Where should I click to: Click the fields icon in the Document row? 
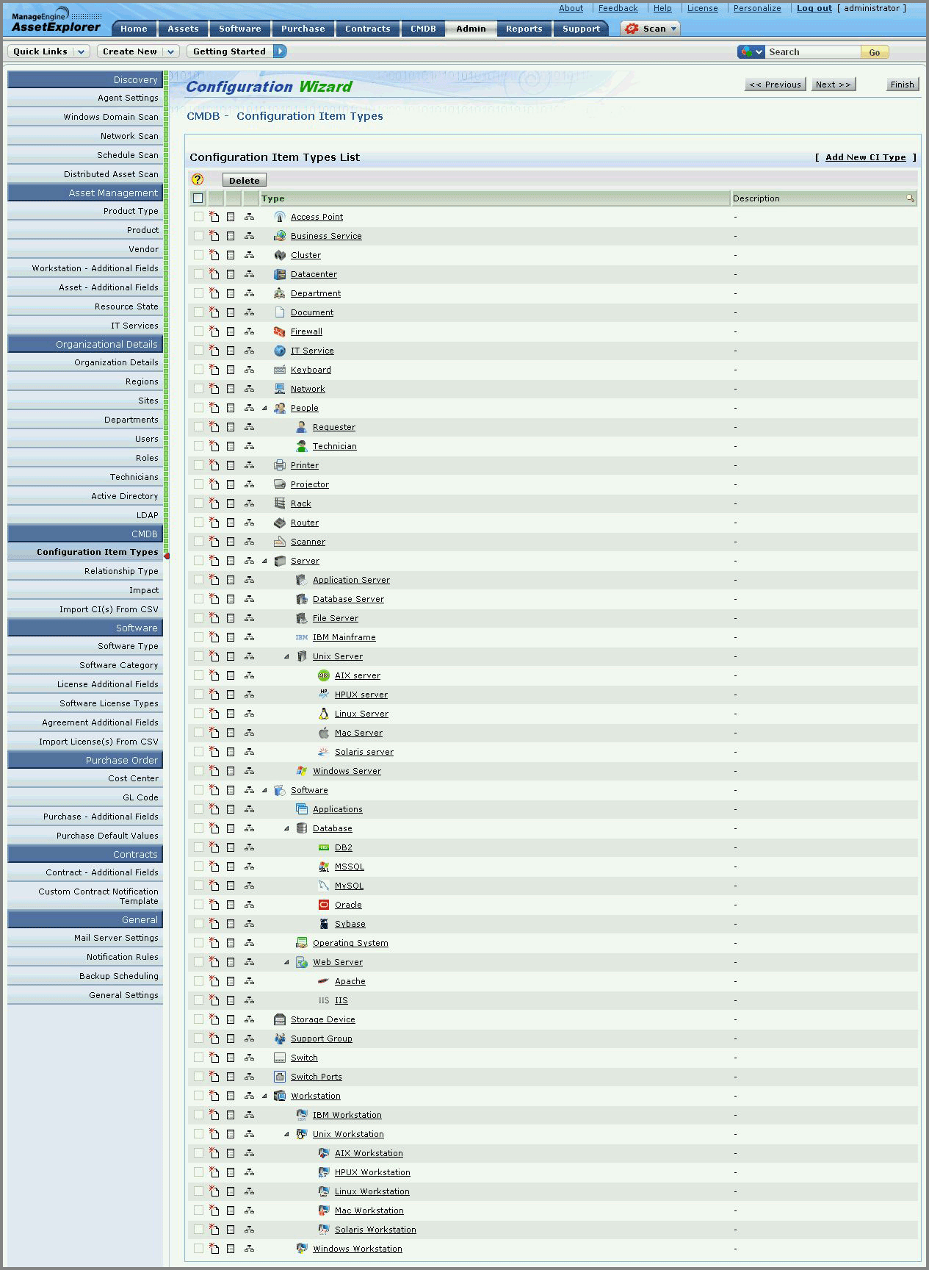click(x=231, y=312)
